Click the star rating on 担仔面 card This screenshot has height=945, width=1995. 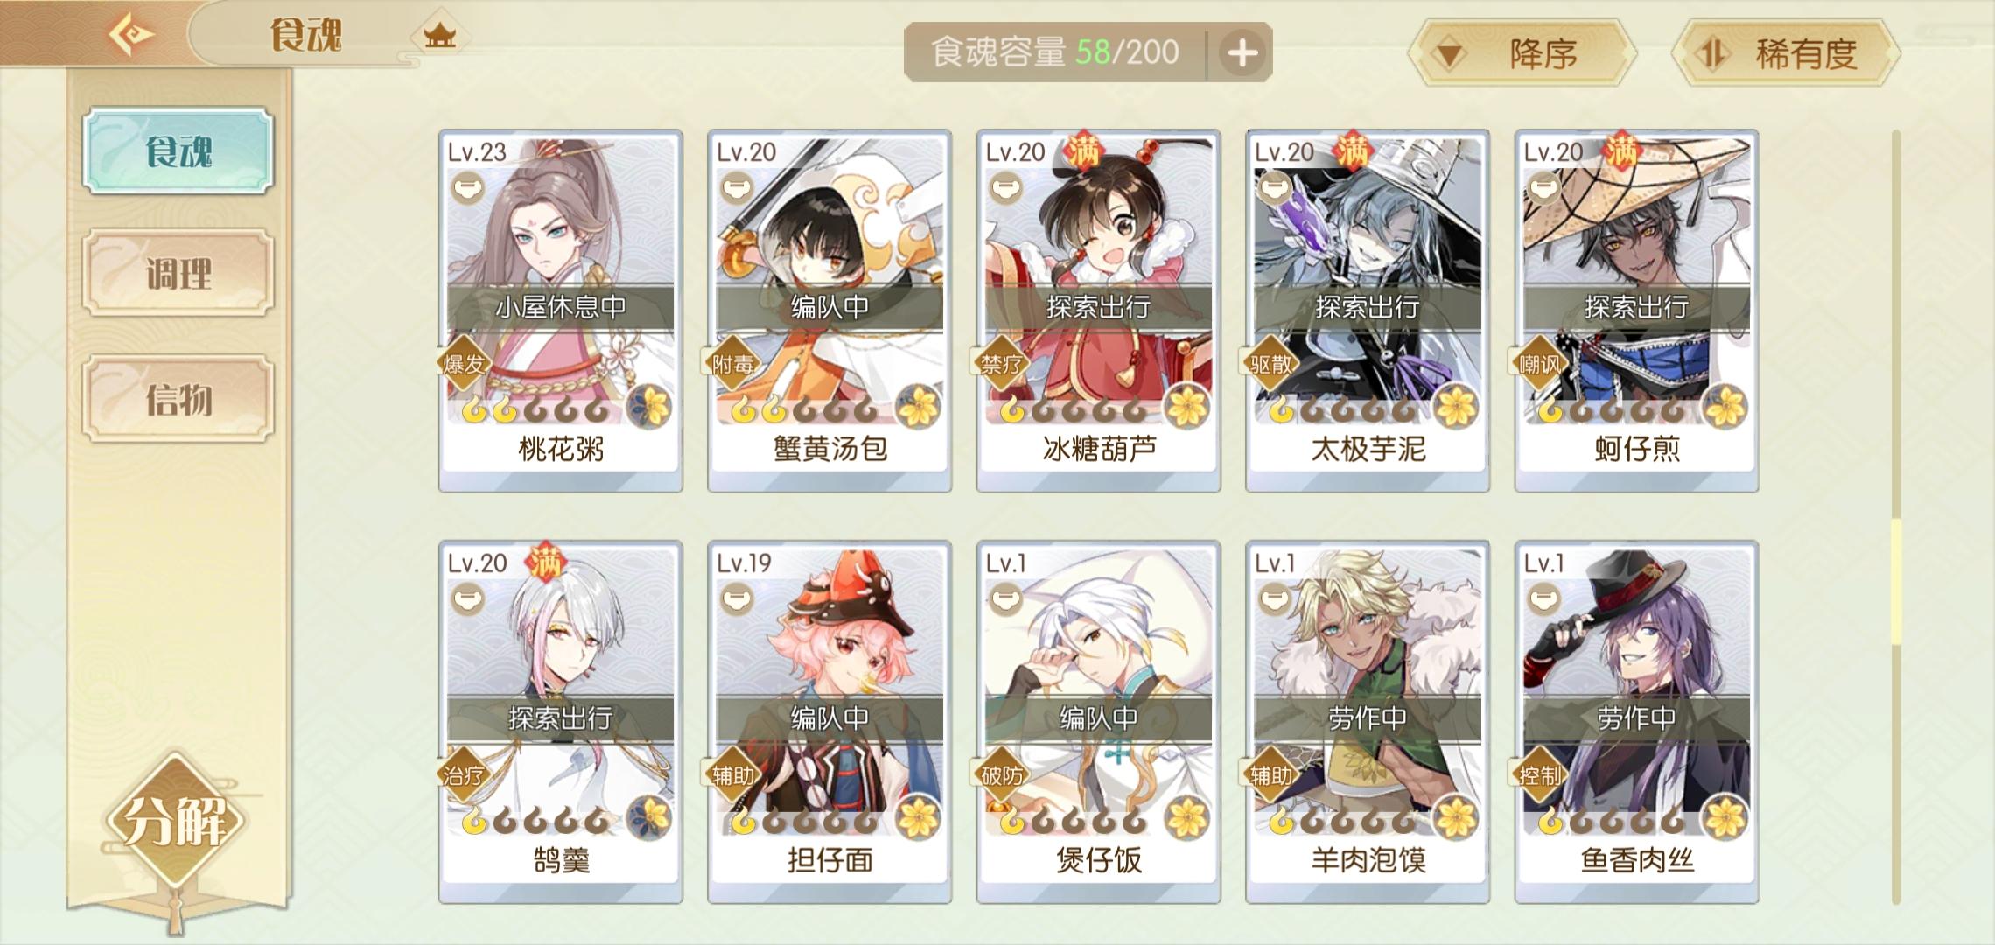803,821
